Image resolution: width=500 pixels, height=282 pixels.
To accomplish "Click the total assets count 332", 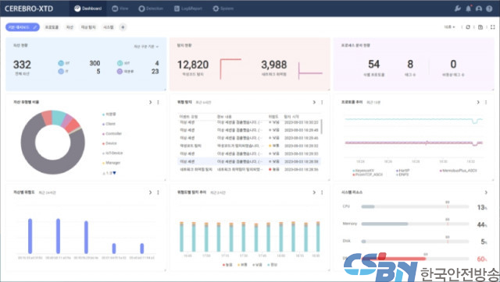I will 22,65.
